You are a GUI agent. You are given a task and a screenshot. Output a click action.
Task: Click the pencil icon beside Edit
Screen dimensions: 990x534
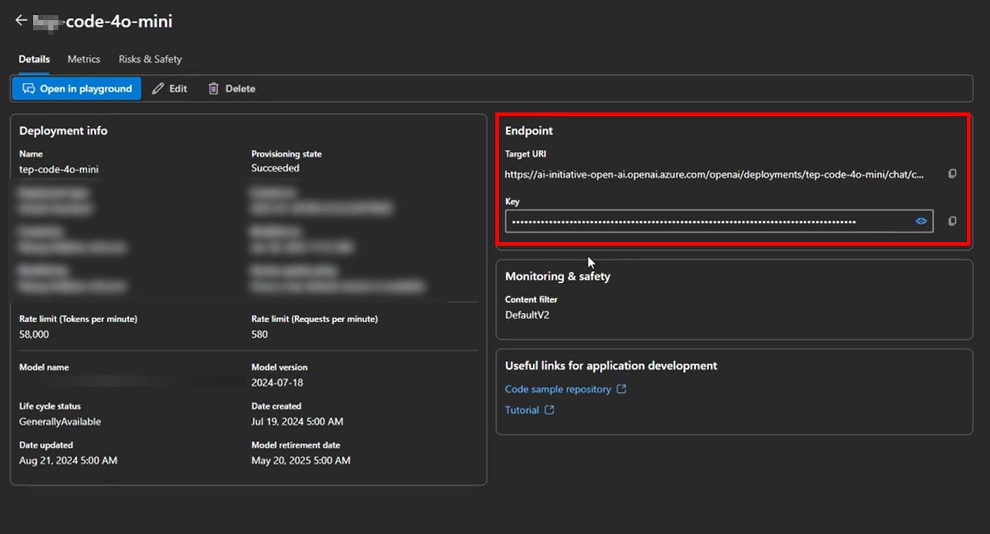point(158,88)
